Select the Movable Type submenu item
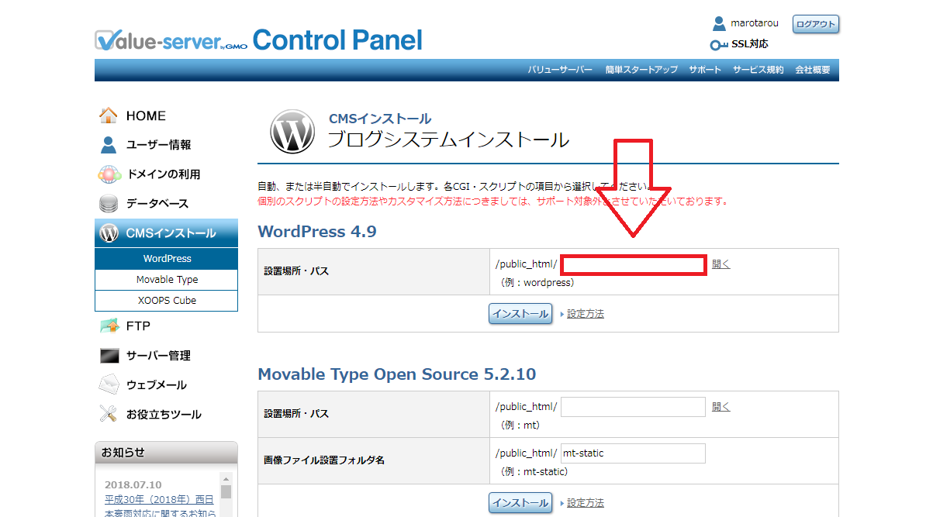Screen dimensions: 933x517 pos(167,280)
